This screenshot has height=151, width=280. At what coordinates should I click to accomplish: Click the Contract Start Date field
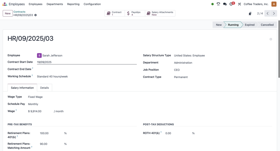pyautogui.click(x=86, y=62)
